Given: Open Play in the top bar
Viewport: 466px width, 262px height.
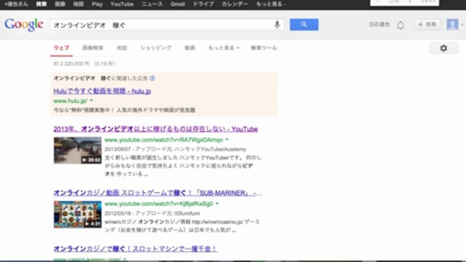Looking at the screenshot, I should [x=97, y=4].
